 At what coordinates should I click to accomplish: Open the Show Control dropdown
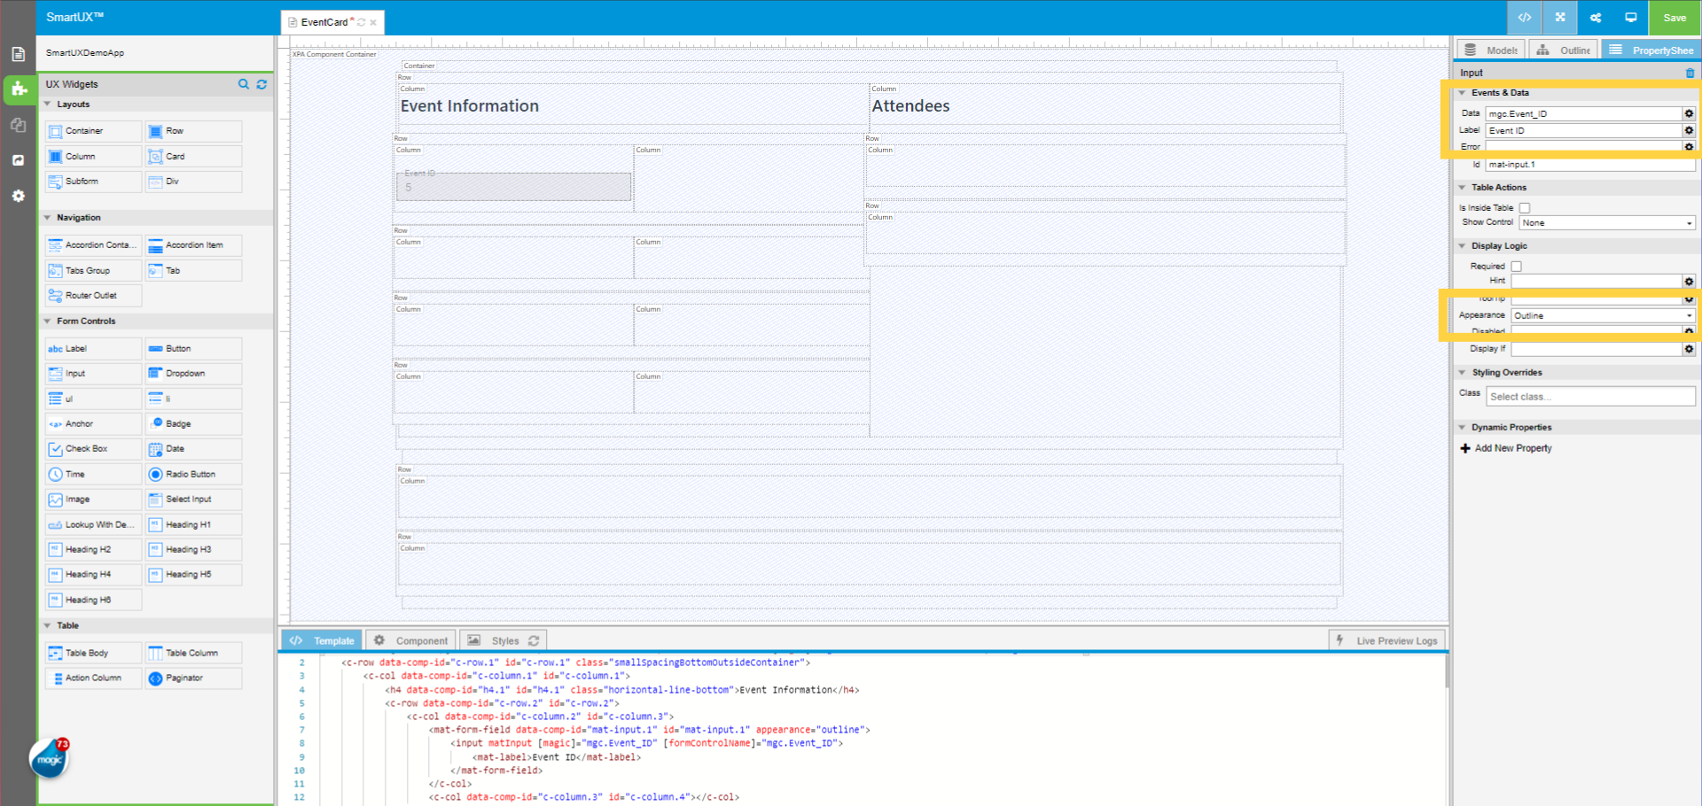[x=1606, y=222]
